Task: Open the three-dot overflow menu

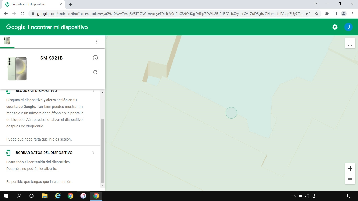Action: click(97, 42)
